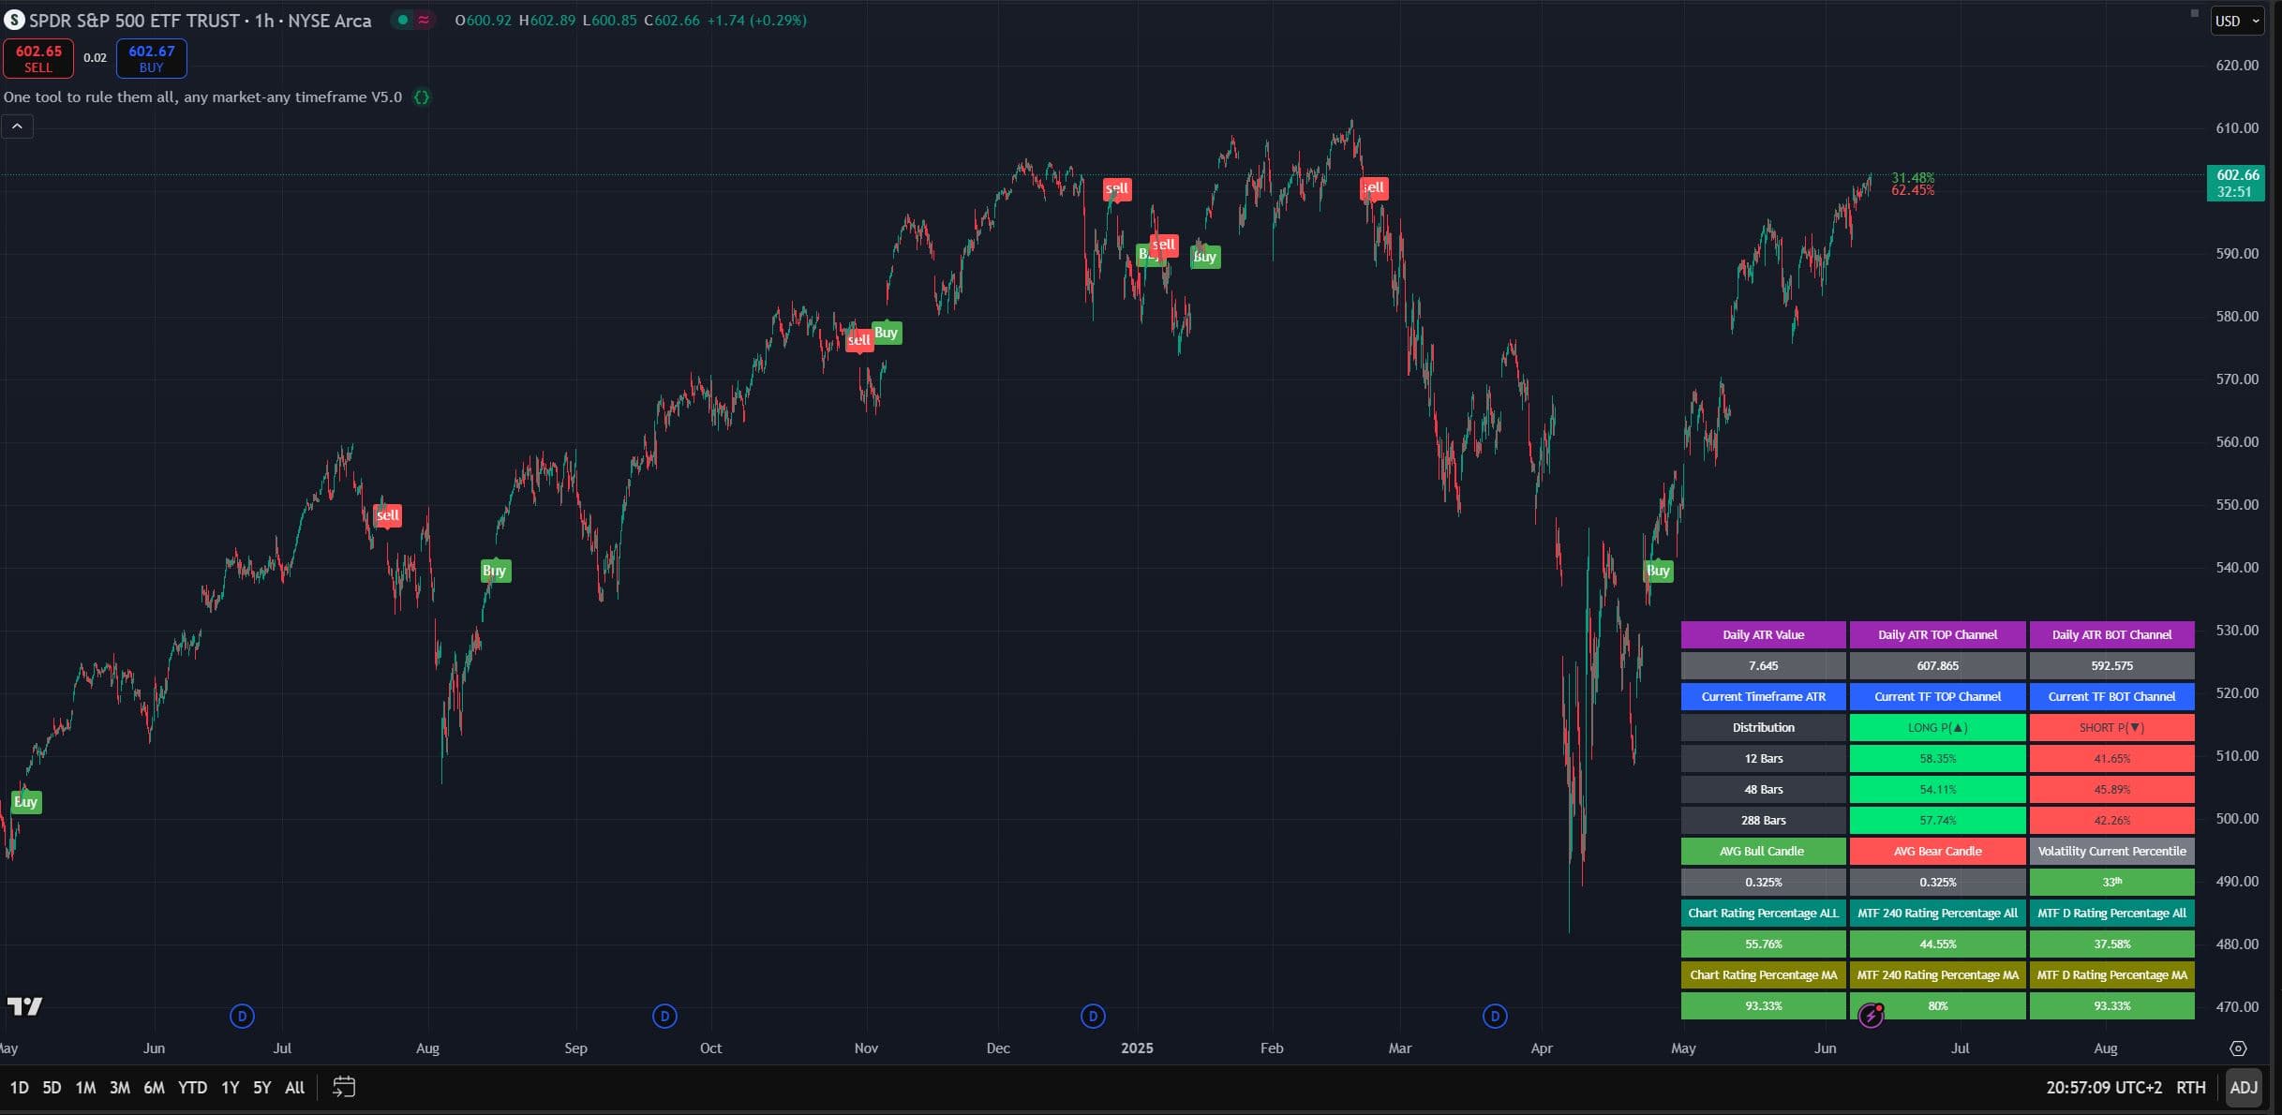
Task: Click the TradingView logo on chart
Action: click(x=25, y=1006)
